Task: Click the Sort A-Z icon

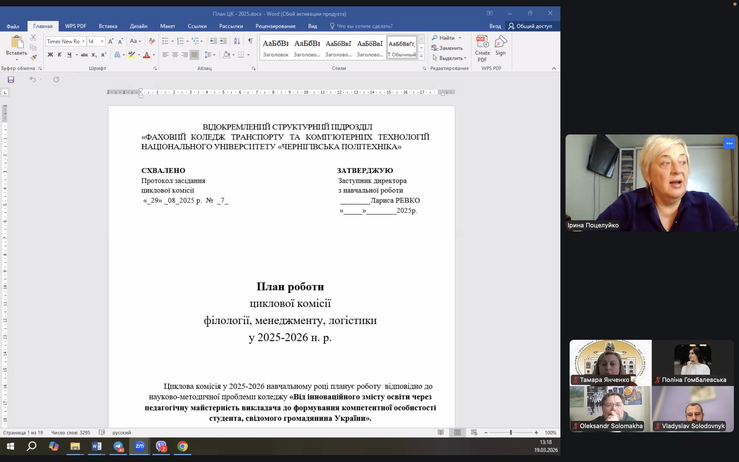Action: click(237, 41)
